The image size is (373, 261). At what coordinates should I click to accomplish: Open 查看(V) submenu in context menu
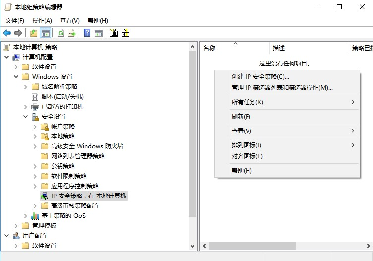(x=287, y=131)
